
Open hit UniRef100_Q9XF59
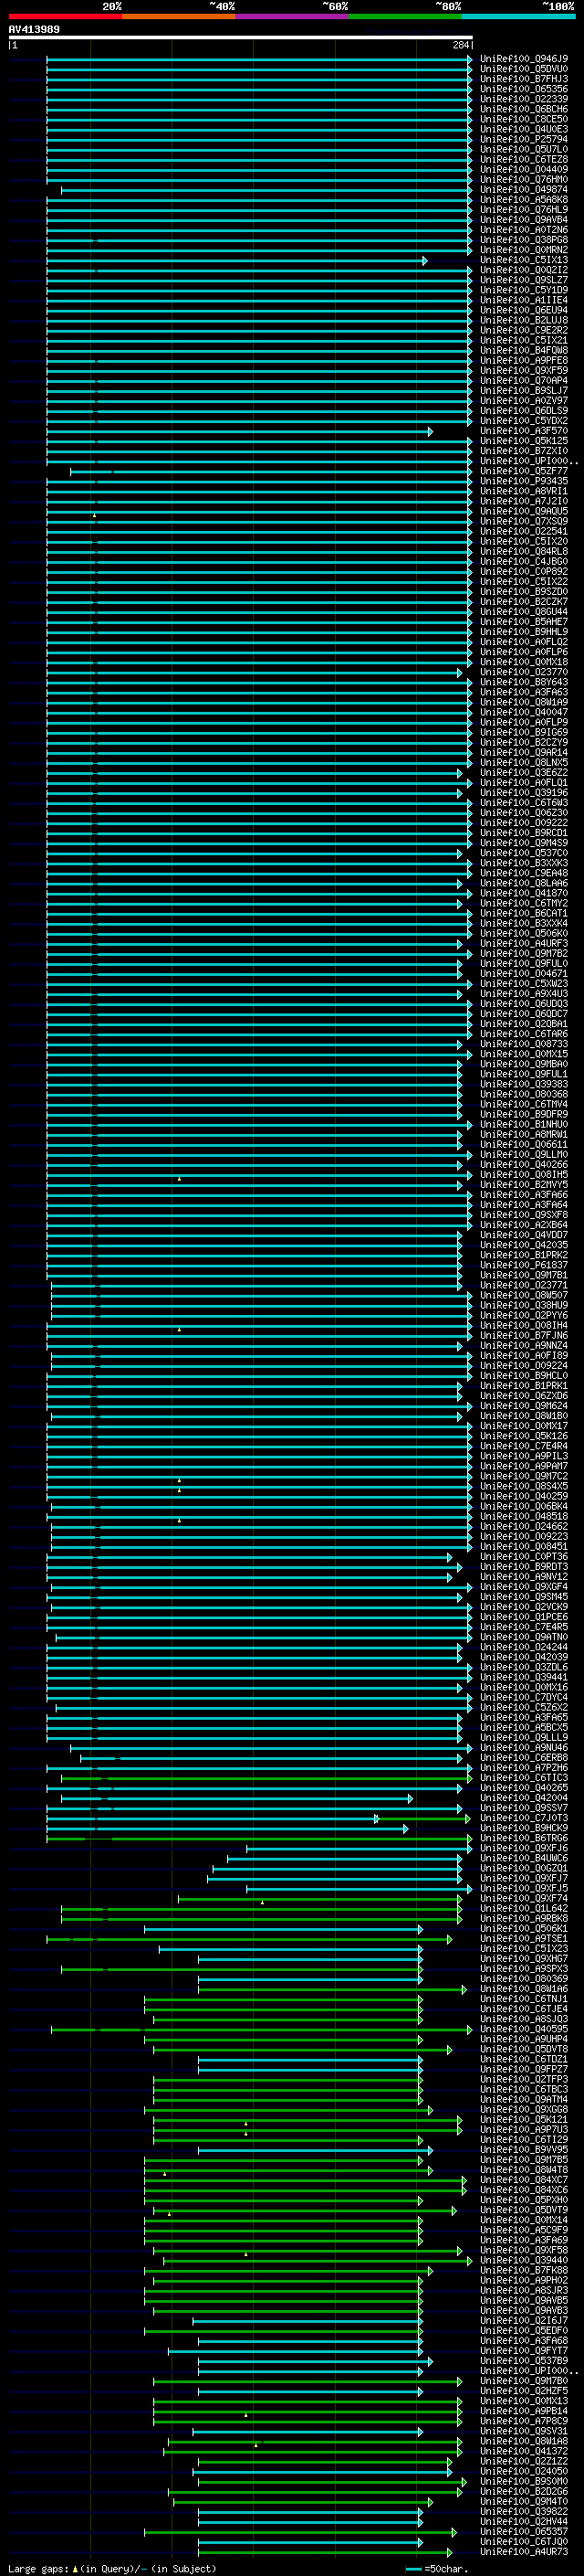click(524, 371)
